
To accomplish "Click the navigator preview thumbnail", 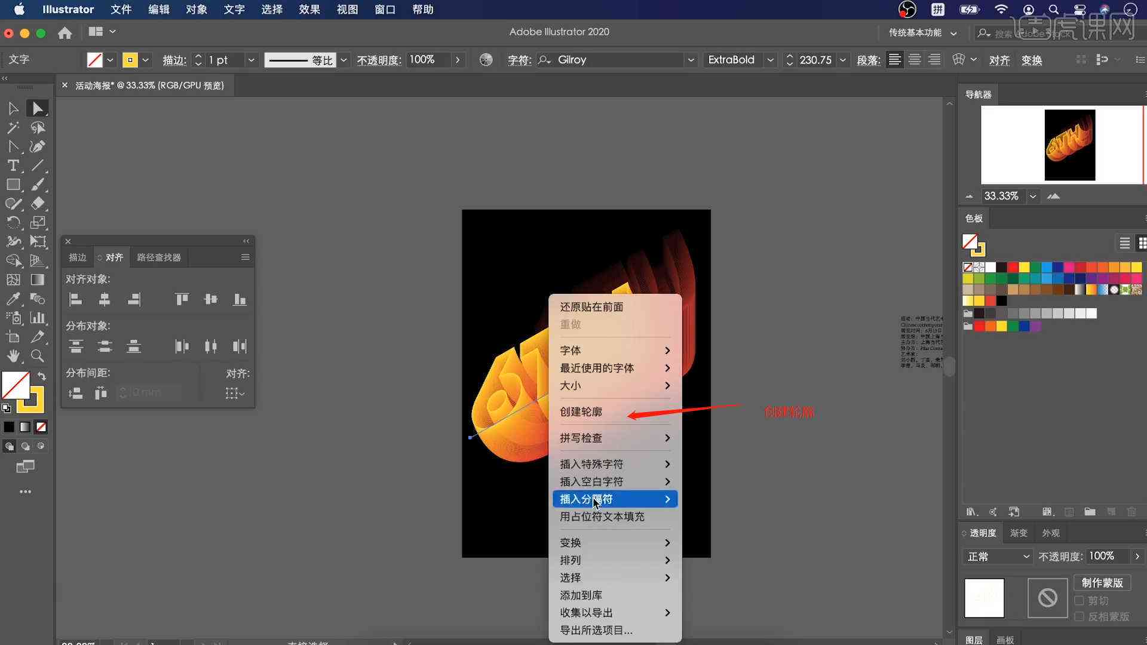I will click(1069, 145).
